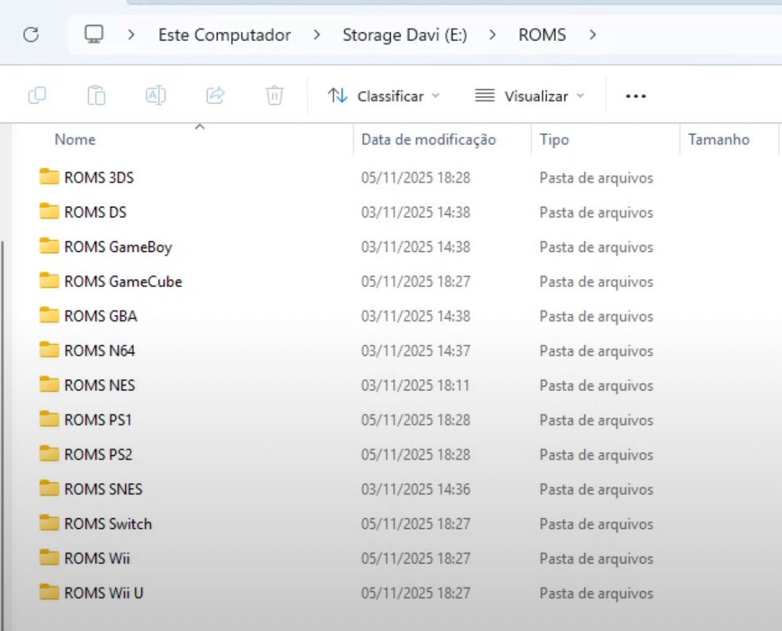Click the Delete trash icon in toolbar

(x=275, y=95)
